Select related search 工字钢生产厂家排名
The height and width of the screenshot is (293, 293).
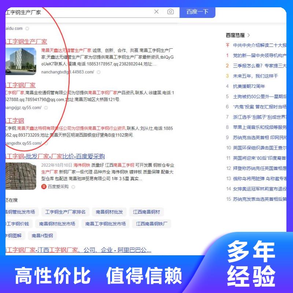point(65,212)
